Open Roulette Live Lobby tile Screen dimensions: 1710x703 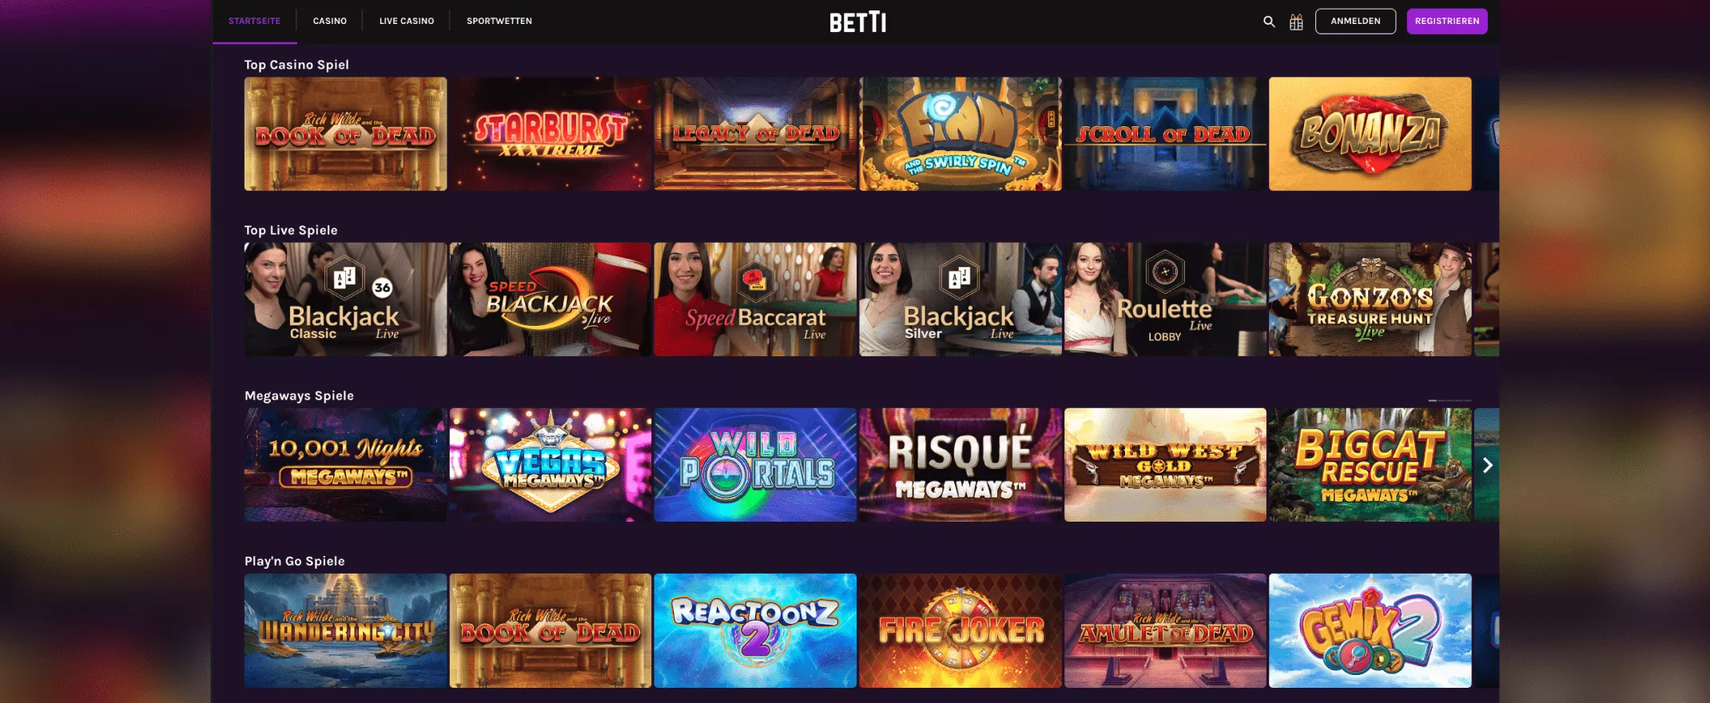pos(1165,300)
